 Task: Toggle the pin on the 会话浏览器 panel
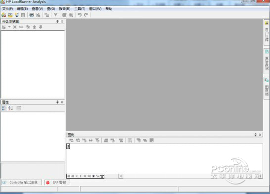[x=57, y=22]
